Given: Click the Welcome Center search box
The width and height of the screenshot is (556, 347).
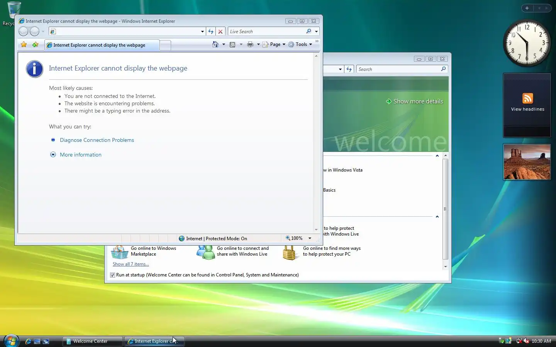Looking at the screenshot, I should point(398,69).
